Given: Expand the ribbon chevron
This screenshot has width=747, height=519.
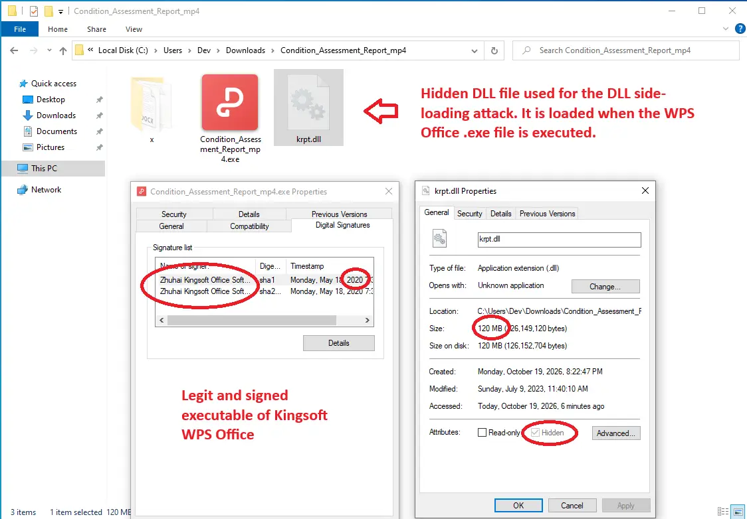Looking at the screenshot, I should [x=726, y=29].
